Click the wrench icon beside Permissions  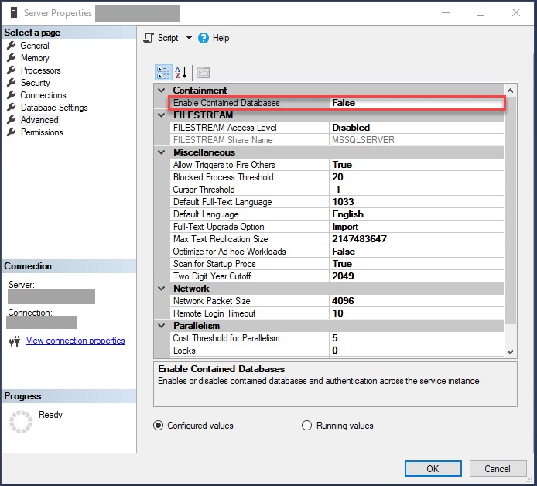pyautogui.click(x=12, y=132)
